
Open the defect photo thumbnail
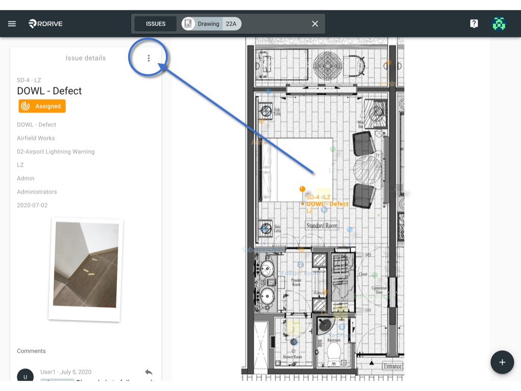[x=85, y=270]
